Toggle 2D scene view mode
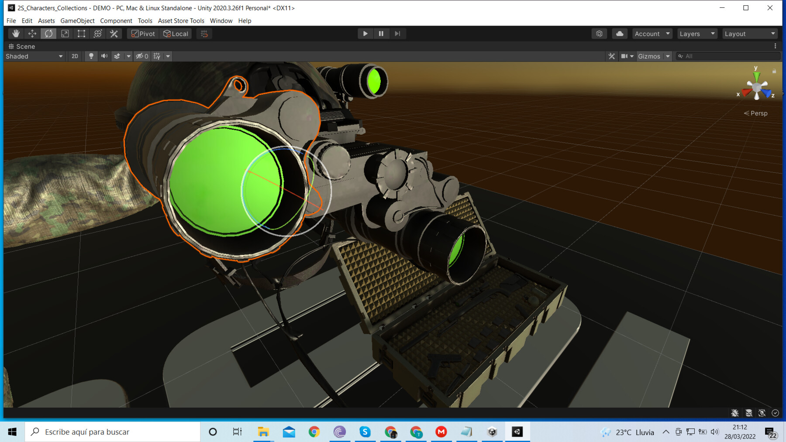Image resolution: width=786 pixels, height=442 pixels. click(75, 56)
